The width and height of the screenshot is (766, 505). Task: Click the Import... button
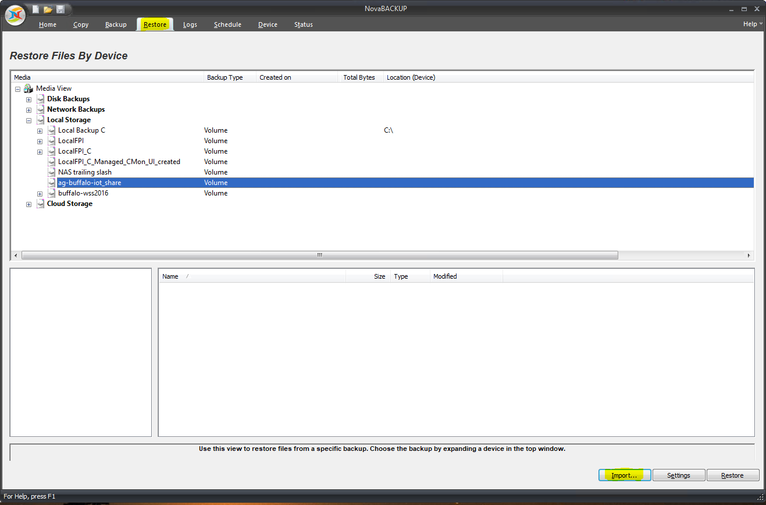point(625,475)
